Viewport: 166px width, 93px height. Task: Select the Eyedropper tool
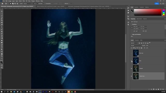[x=2, y=25]
